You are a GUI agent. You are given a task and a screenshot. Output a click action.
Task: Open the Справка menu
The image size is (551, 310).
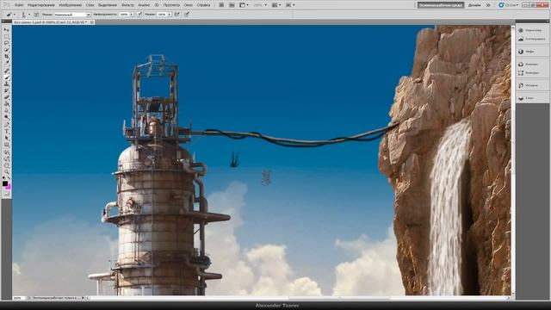pyautogui.click(x=203, y=5)
